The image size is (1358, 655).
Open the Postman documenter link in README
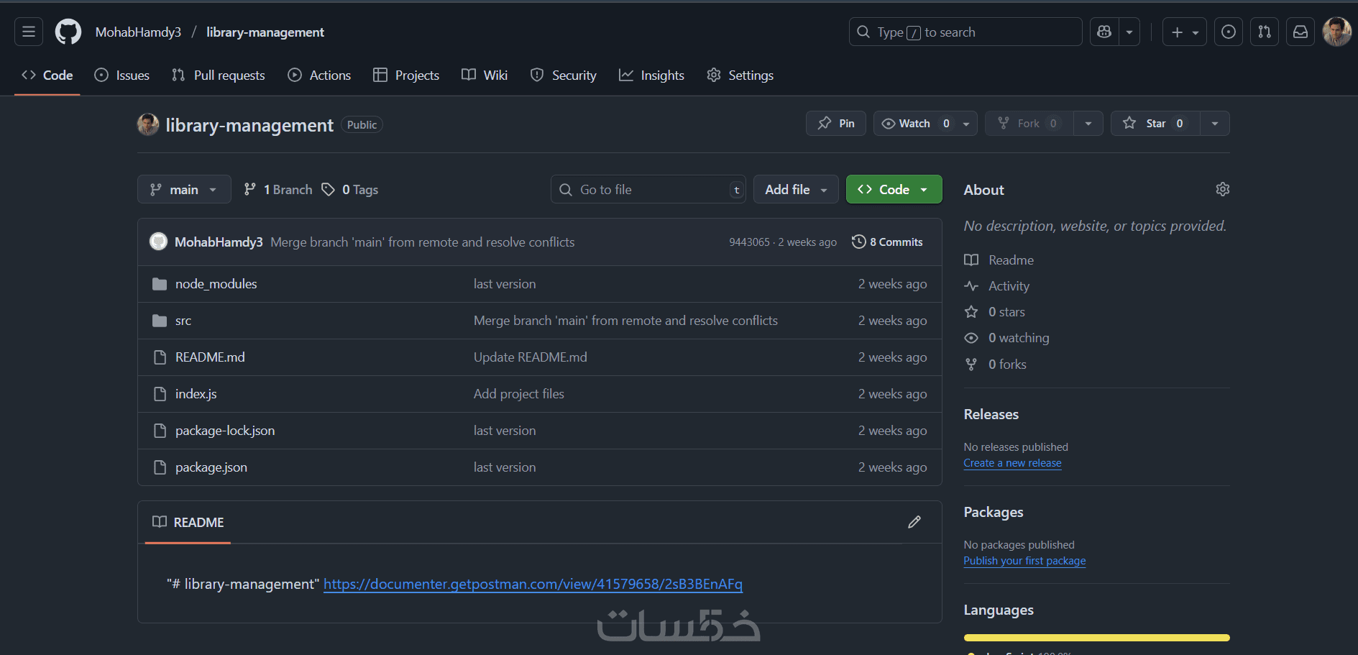click(x=533, y=584)
